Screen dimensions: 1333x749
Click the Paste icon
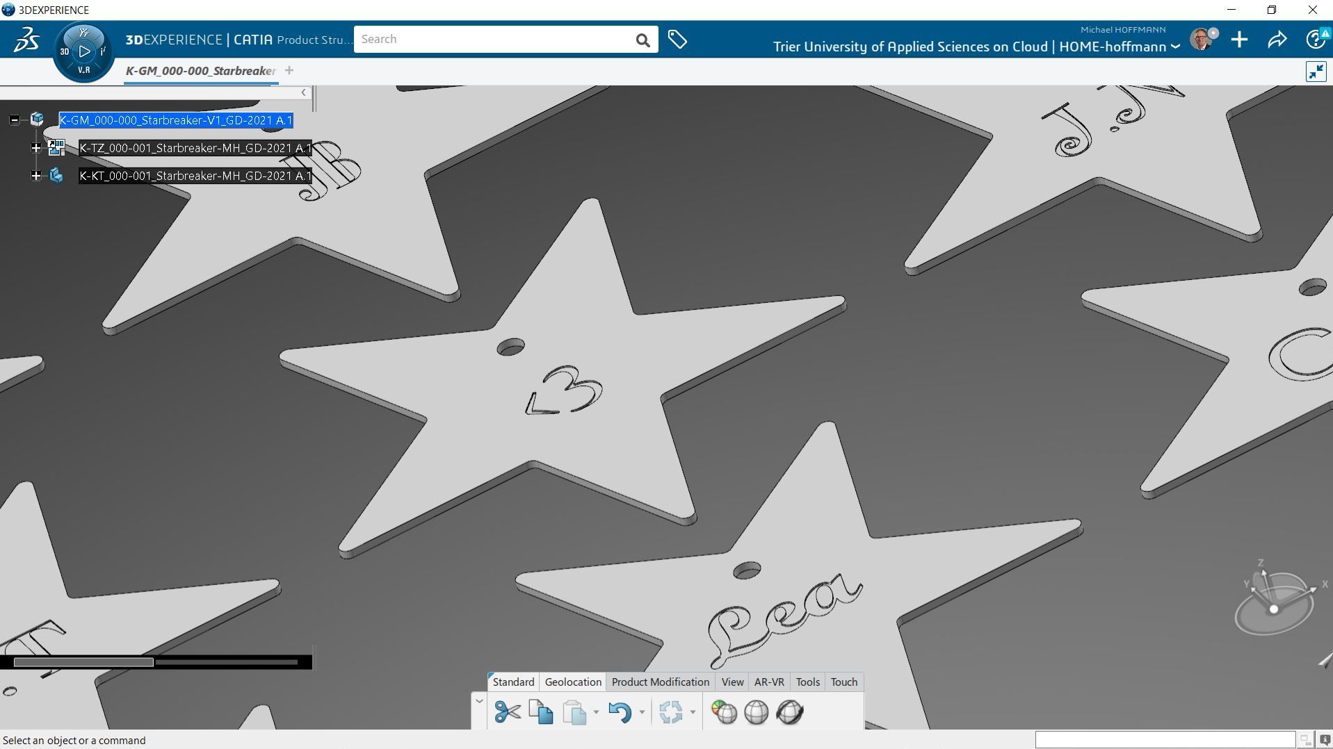(x=575, y=712)
